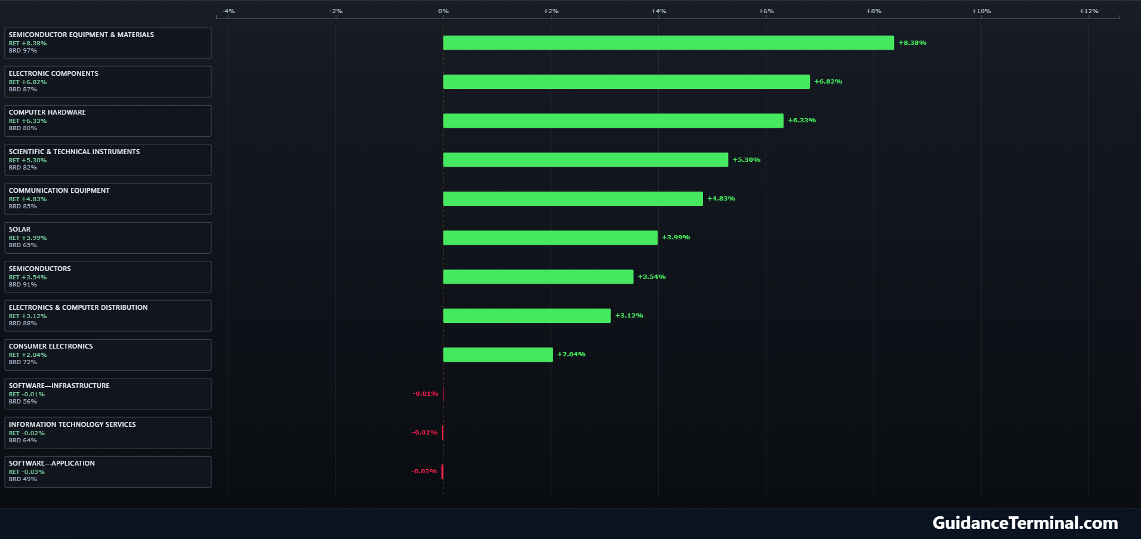Click the 'BRD 82%' breadth text

tap(23, 168)
